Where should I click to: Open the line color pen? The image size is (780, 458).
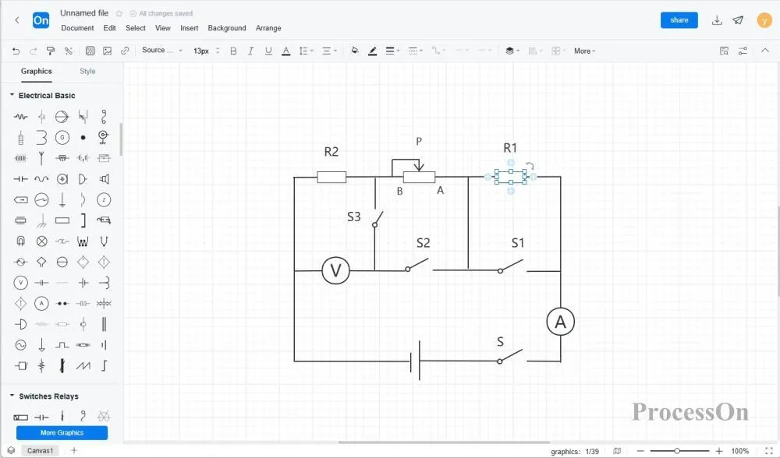(372, 51)
